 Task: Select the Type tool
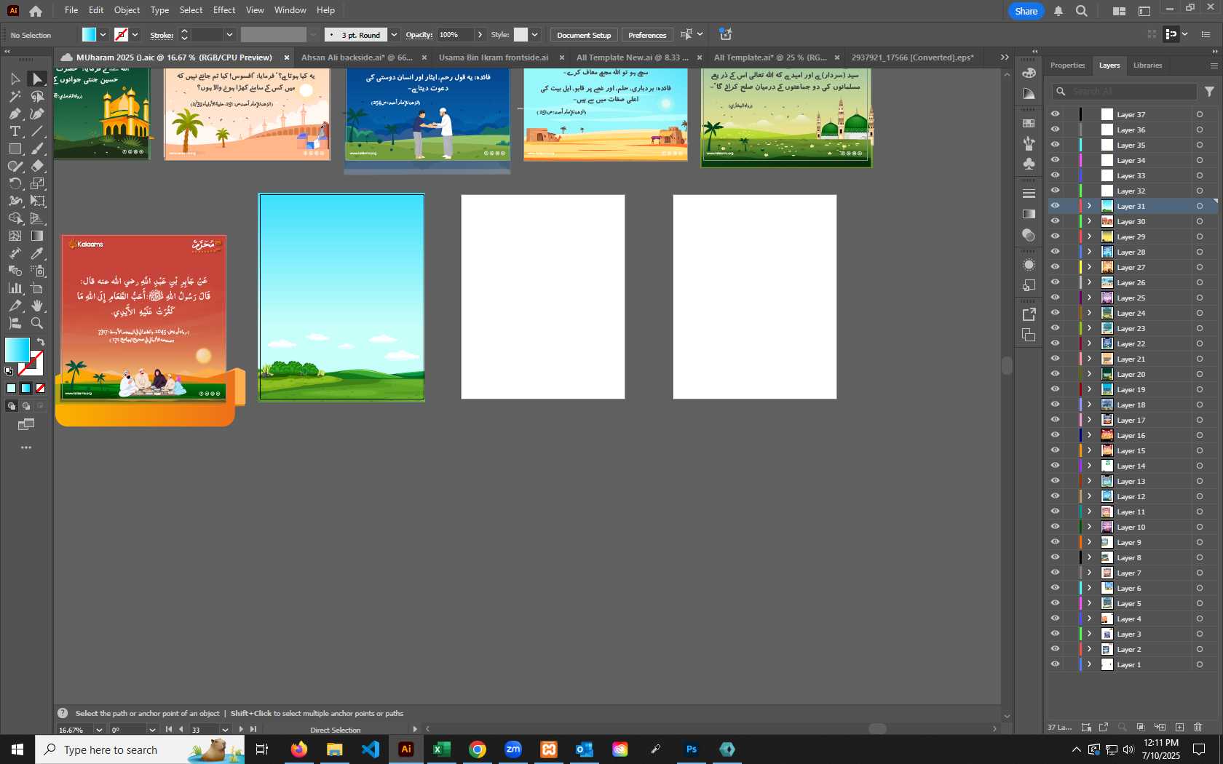[15, 131]
